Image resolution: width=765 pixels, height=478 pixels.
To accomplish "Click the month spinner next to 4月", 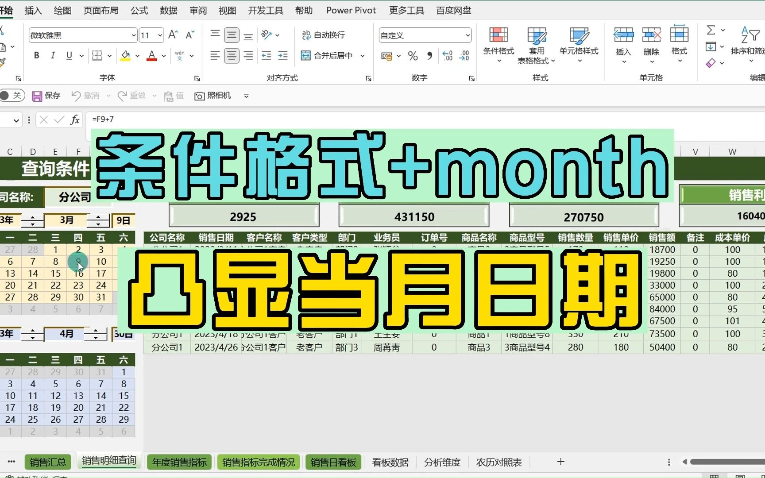I will click(95, 334).
